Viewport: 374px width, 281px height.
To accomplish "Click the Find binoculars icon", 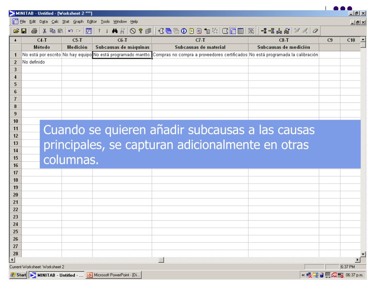I will tap(115, 31).
